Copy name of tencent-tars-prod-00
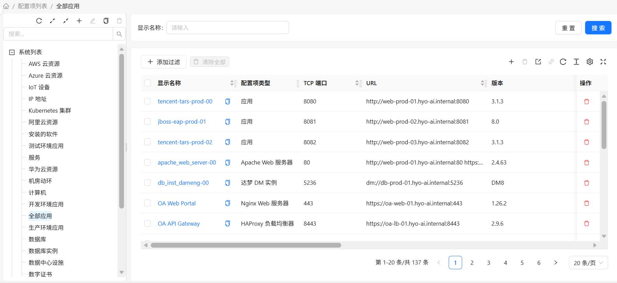Screen dimensions: 617x283 pyautogui.click(x=227, y=101)
